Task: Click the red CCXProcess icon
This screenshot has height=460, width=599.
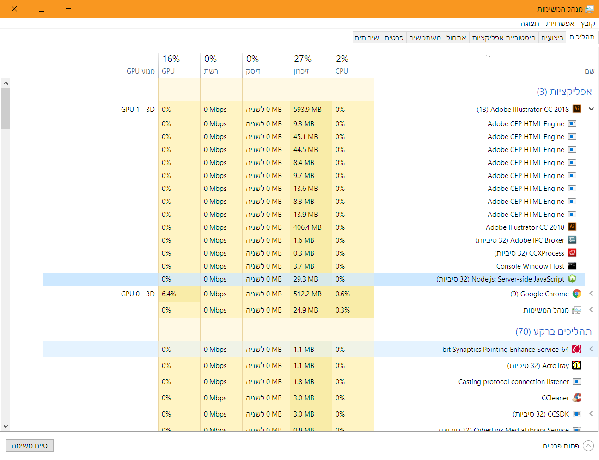Action: [x=572, y=253]
